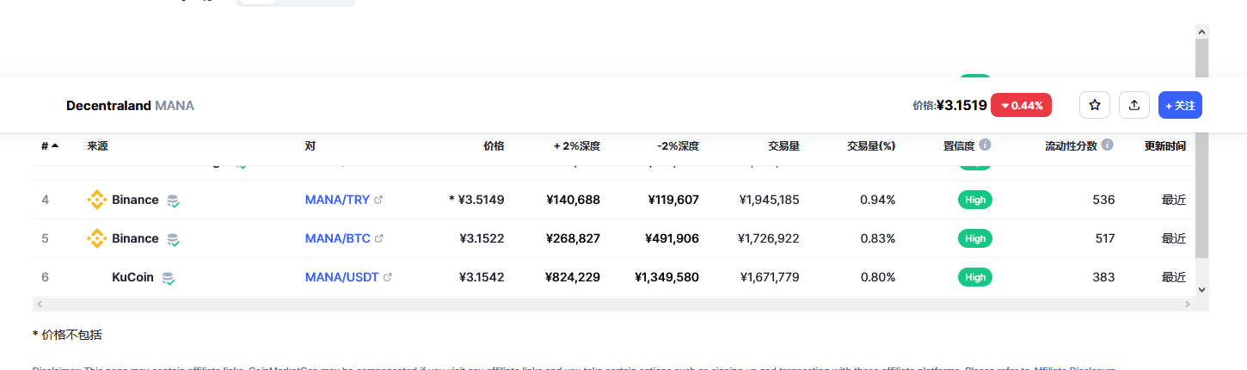Click verified reserve icon in MANA/BTC row

173,239
